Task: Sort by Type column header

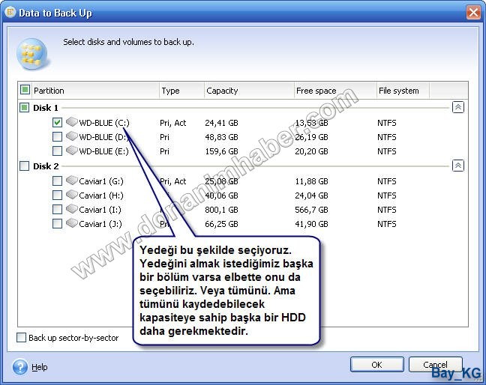Action: [181, 91]
